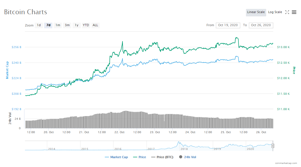Viewport: 301px width, 167px height.
Task: Click the Price axis title
Action: pyautogui.click(x=294, y=70)
